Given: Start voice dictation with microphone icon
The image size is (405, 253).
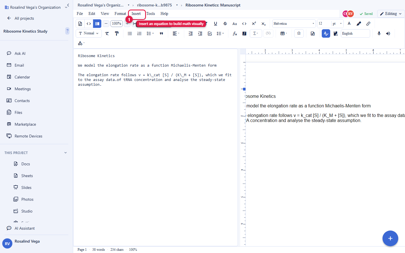Looking at the screenshot, I should click(x=379, y=33).
